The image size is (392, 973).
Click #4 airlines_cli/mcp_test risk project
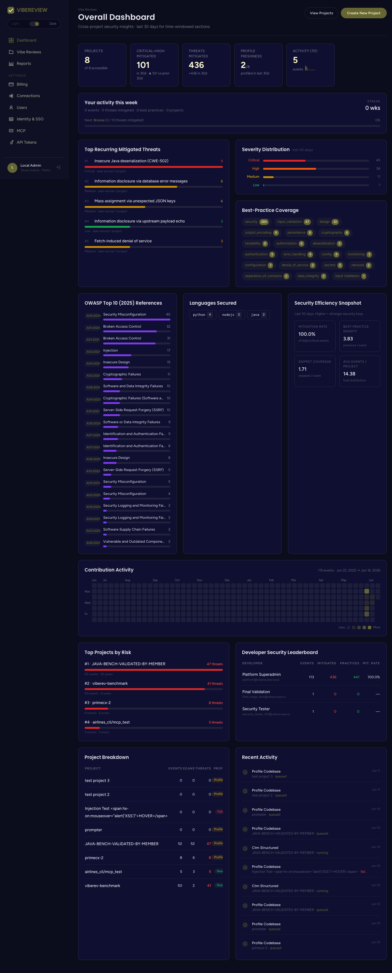point(154,726)
